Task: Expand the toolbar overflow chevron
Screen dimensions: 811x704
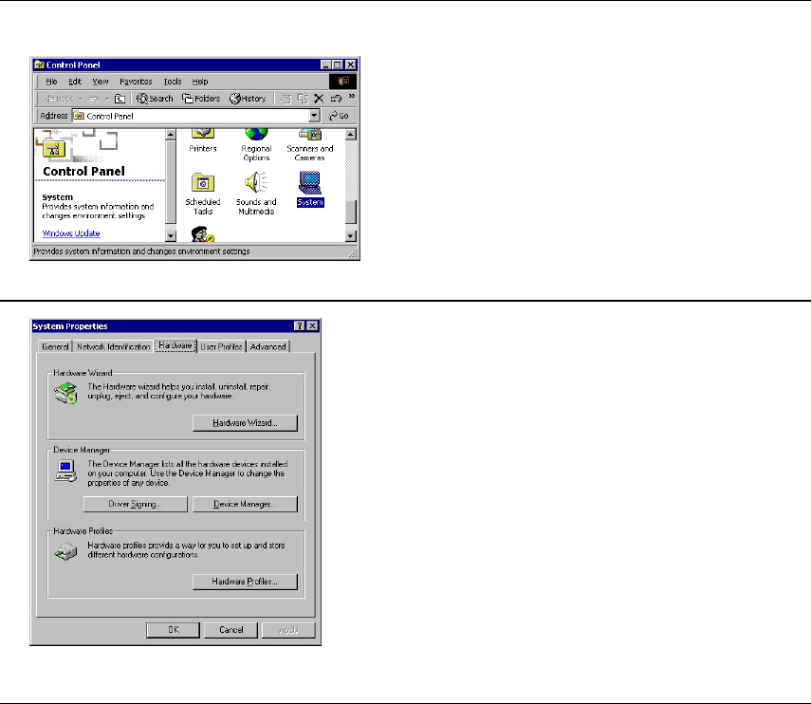Action: coord(352,96)
